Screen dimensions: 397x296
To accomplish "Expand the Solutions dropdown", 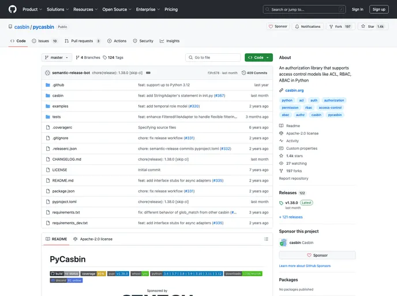I will [x=58, y=9].
